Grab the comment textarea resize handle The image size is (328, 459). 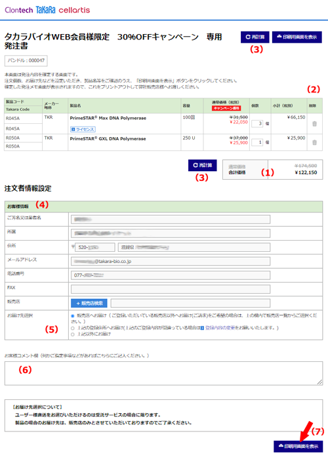coord(320,382)
